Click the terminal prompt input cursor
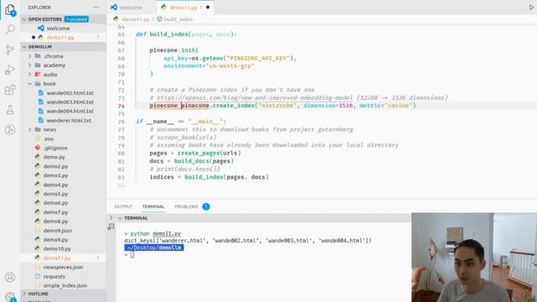Screen dimensions: 537x302 click(133, 255)
